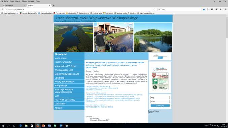The height and width of the screenshot is (128, 228).
Task: Open the Windows Media bookmark
Action: (x=120, y=13)
